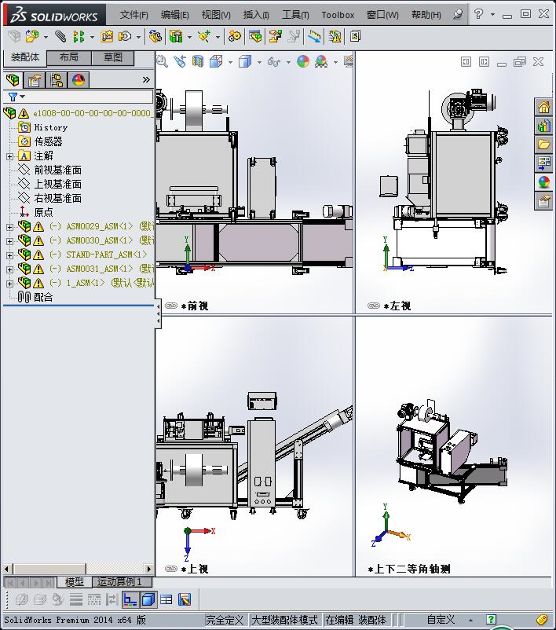Open Linear Component Pattern dropdown arrow
The height and width of the screenshot is (630, 556).
point(92,38)
